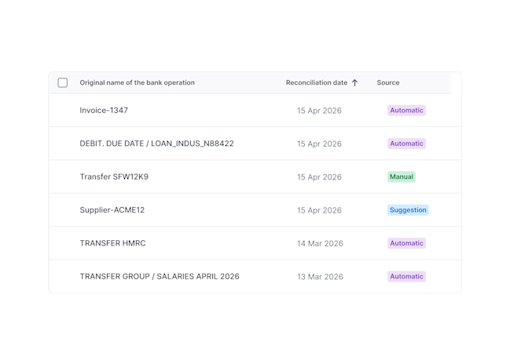
Task: Click 15 Apr 2026 date for Supplier-ACME12
Action: coord(319,210)
